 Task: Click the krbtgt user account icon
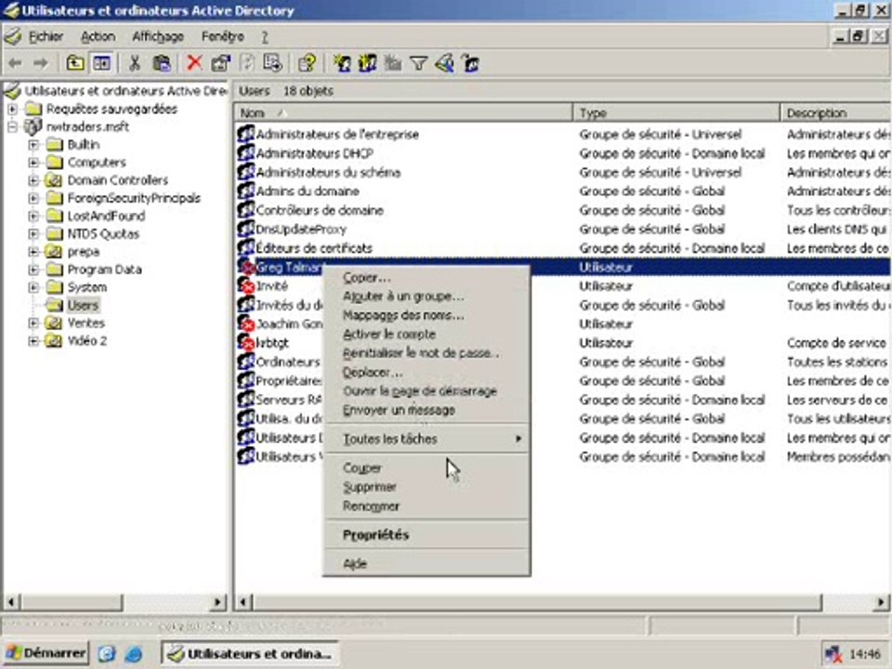click(x=246, y=343)
